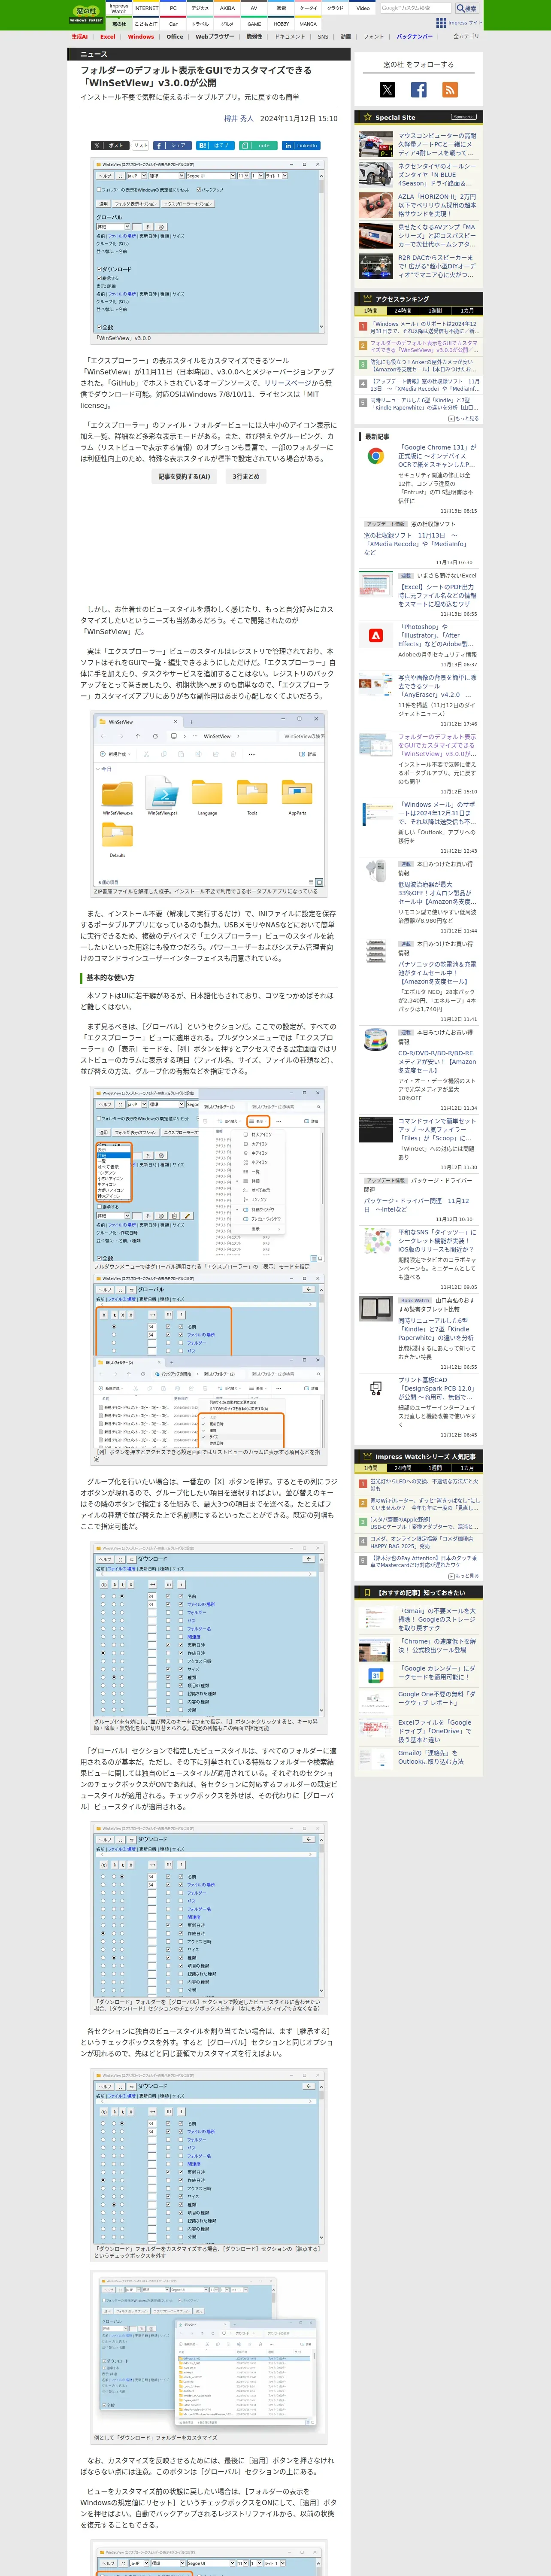
Task: Open rank 3 Anker camera article
Action: [x=424, y=365]
